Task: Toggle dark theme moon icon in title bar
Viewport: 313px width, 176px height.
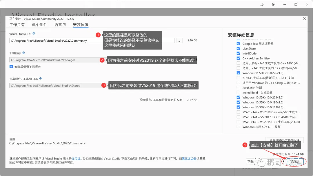Action: [x=262, y=4]
